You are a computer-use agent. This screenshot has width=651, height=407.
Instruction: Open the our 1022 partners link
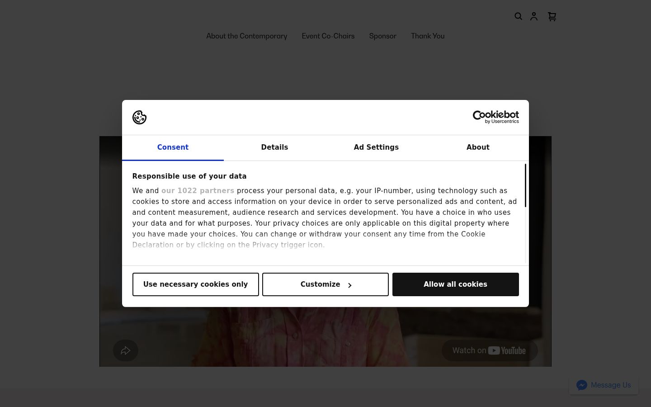pos(198,191)
